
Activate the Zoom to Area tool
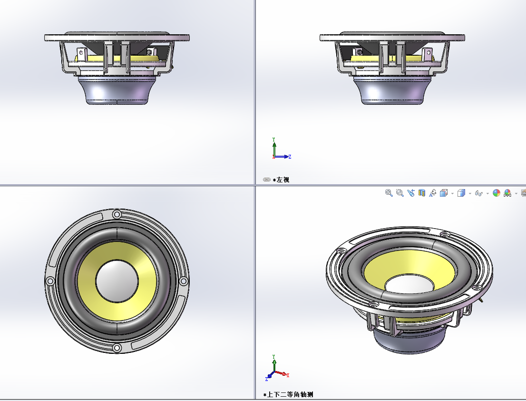(x=400, y=193)
